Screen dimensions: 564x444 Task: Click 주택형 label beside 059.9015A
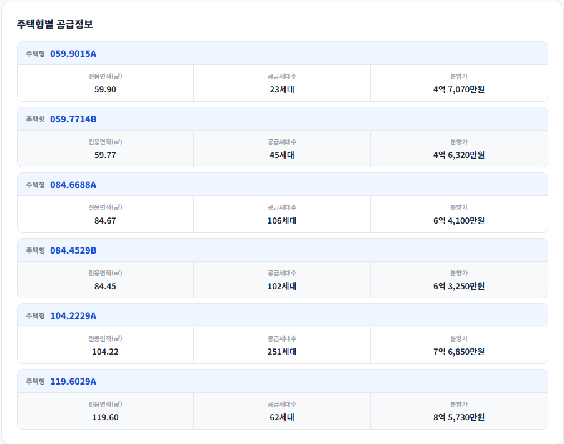[x=35, y=54]
